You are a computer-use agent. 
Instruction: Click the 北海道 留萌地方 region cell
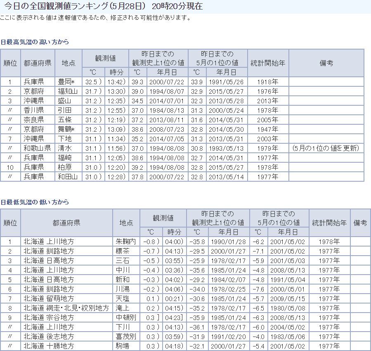[x=48, y=298]
